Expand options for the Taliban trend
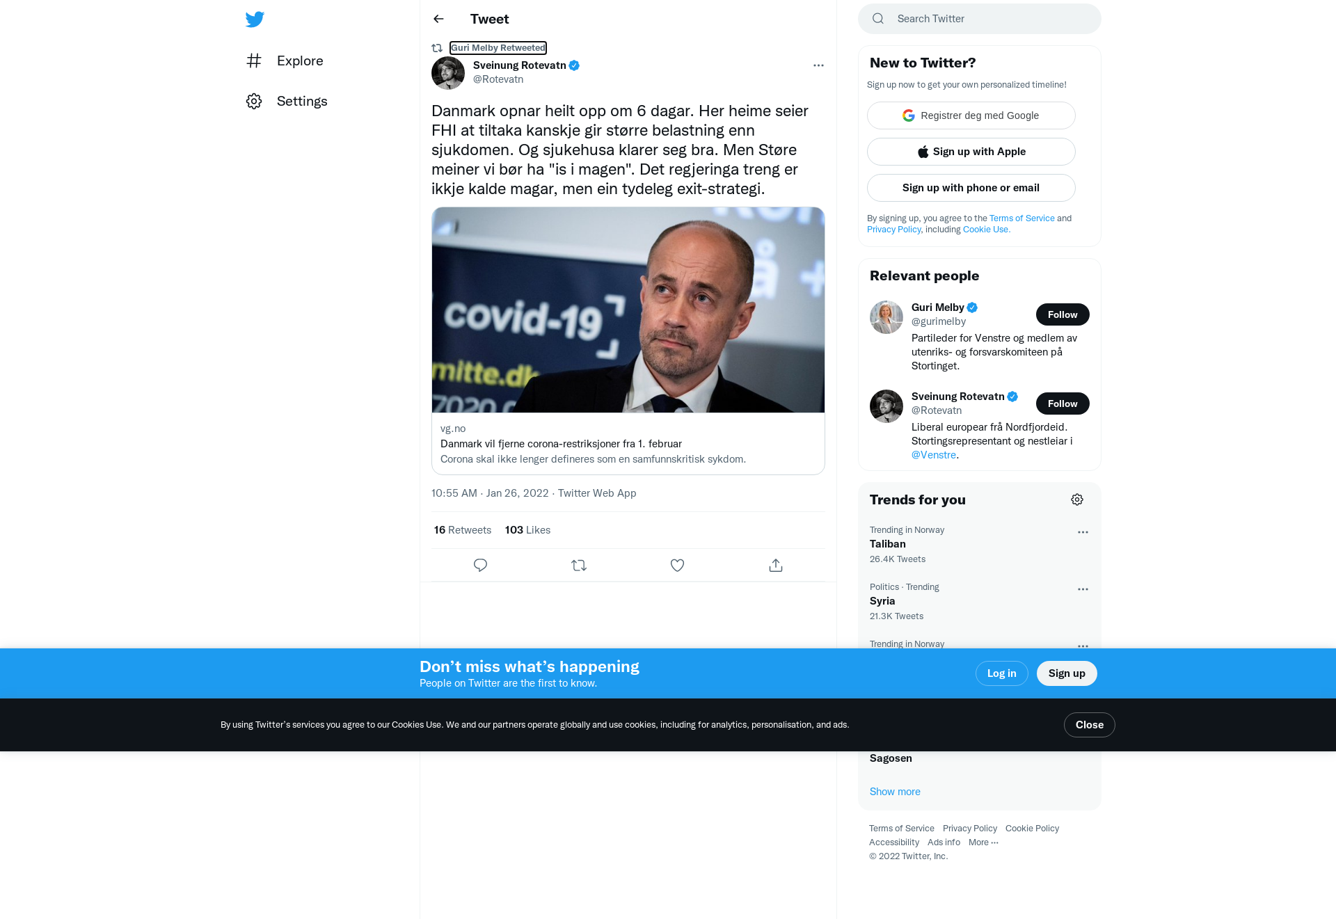The height and width of the screenshot is (919, 1336). (x=1083, y=532)
